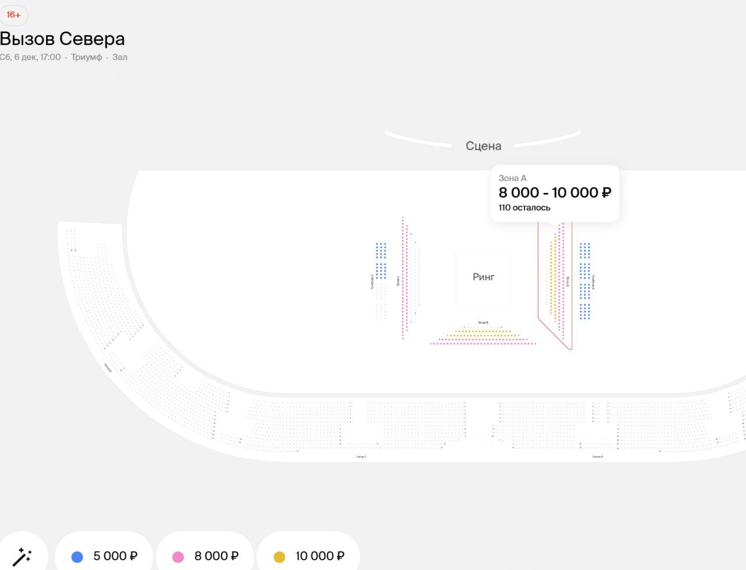Click the Зона A price tooltip
The height and width of the screenshot is (570, 746).
[554, 193]
